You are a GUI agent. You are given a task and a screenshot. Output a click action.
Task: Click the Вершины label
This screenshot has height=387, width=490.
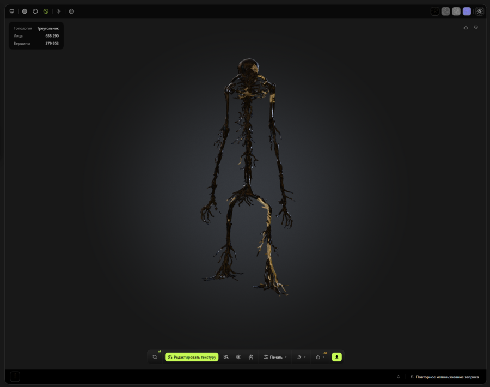[x=22, y=44]
